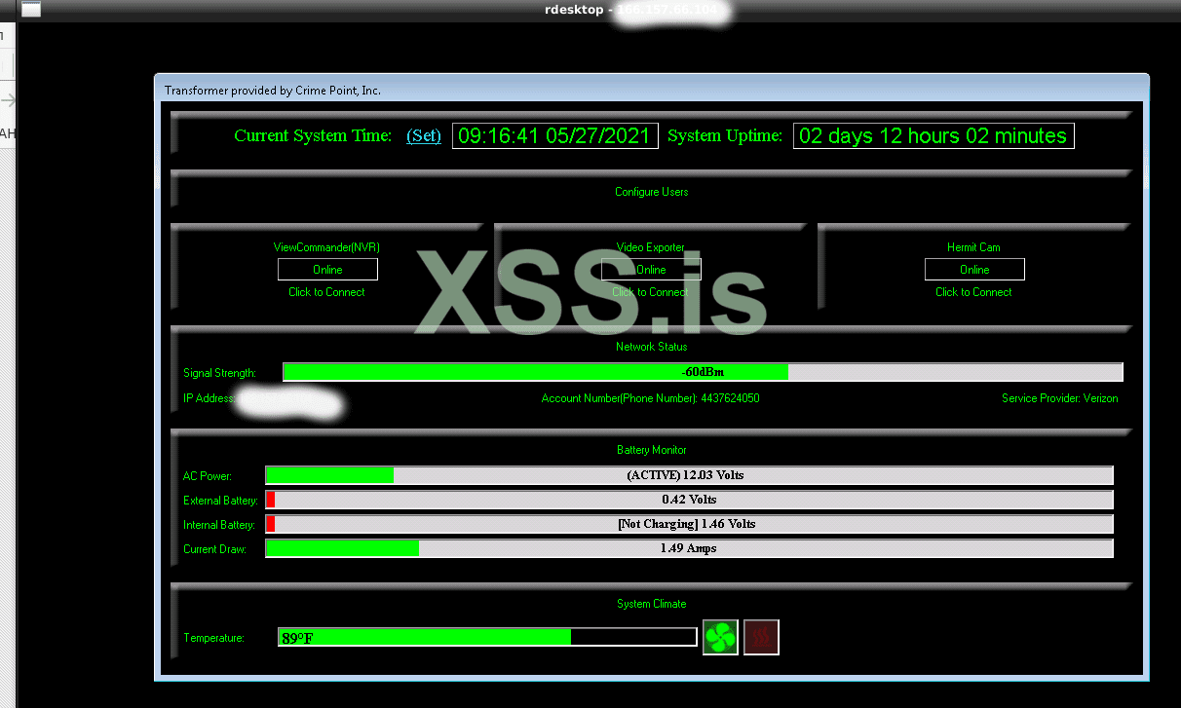Click the rdesktop window menu icon
Screen dimensions: 1181x708
[30, 10]
